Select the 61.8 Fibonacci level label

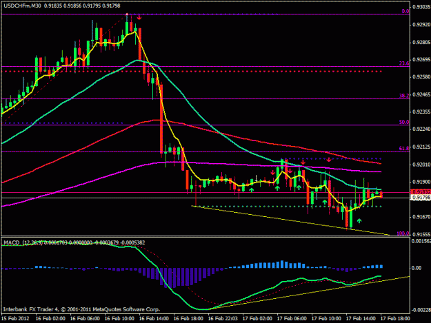coord(404,149)
